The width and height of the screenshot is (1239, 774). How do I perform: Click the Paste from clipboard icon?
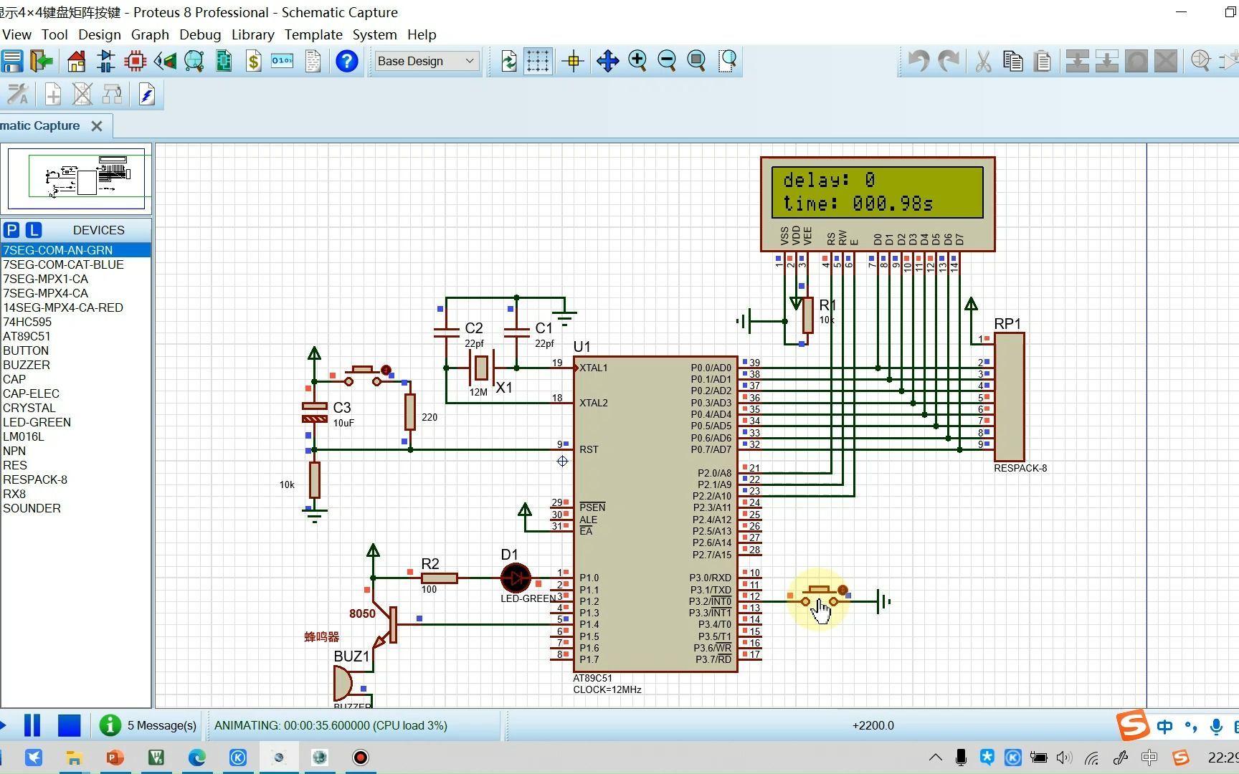coord(1043,61)
